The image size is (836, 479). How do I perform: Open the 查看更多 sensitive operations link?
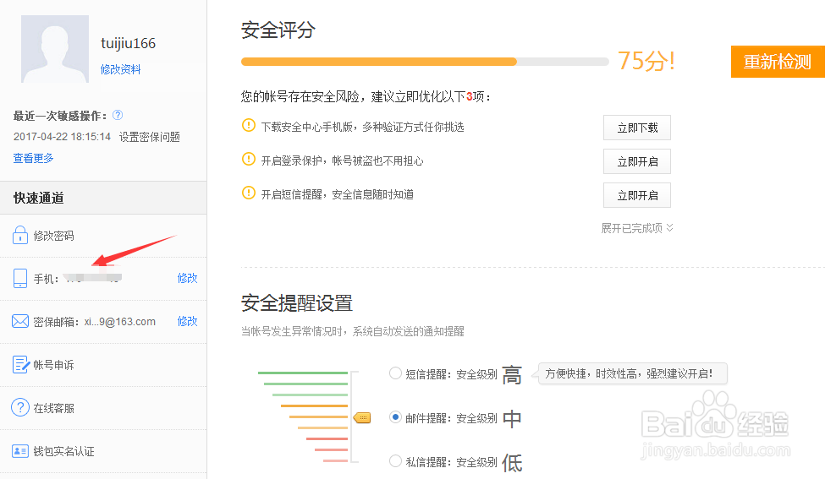click(x=33, y=158)
